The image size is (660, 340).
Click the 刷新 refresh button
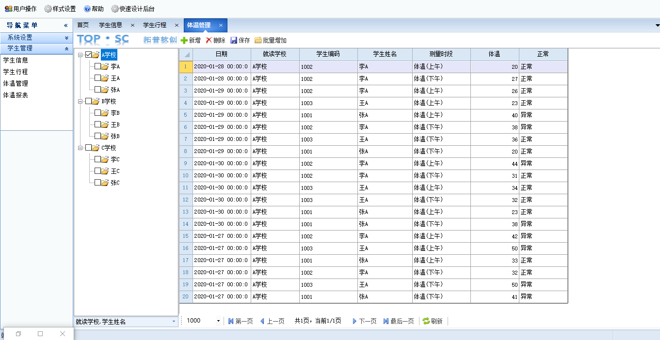[433, 321]
